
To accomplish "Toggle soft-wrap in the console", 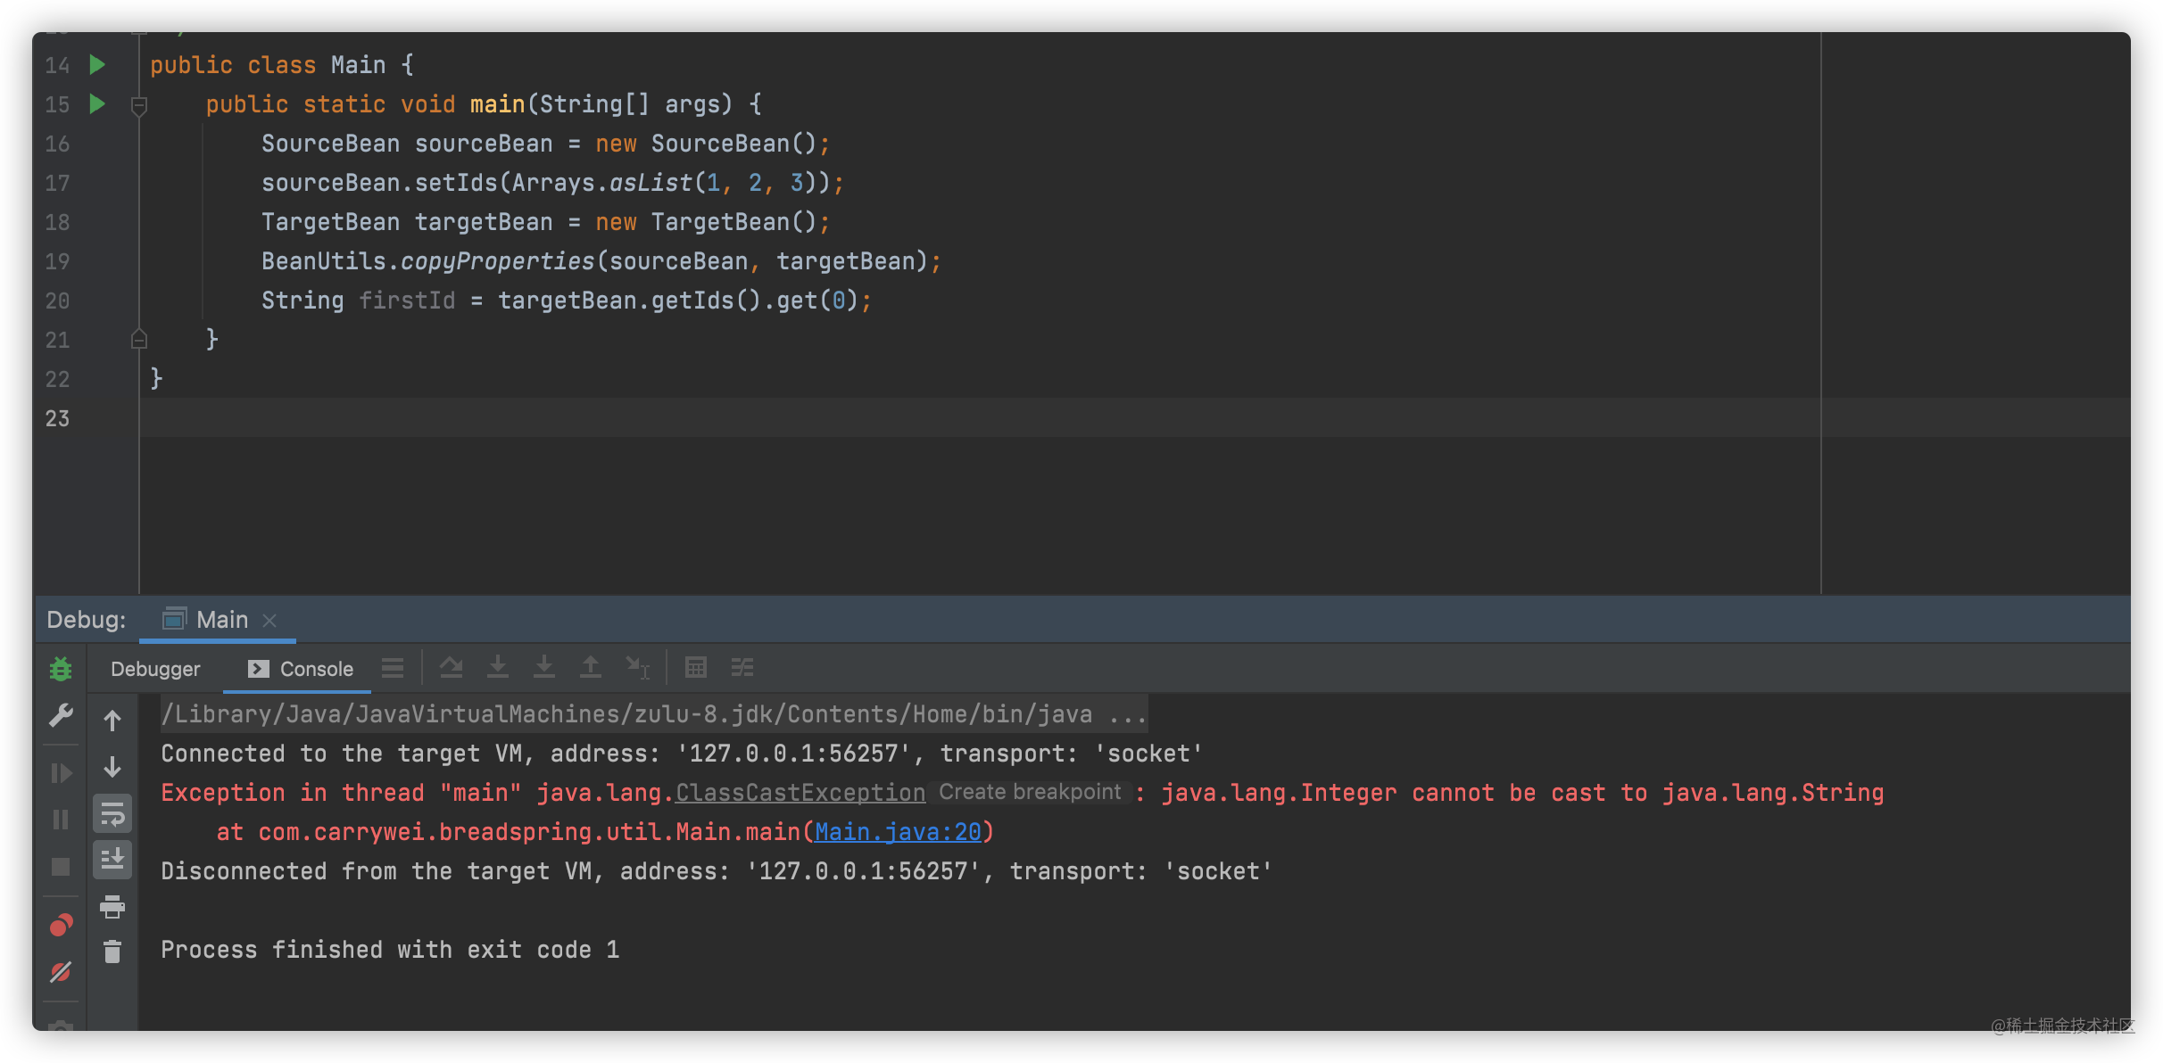I will coord(112,813).
